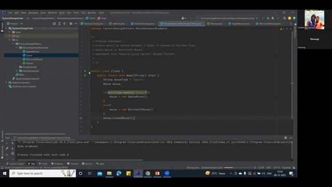Collapse the SystemDesignCode project root node

click(x=6, y=28)
